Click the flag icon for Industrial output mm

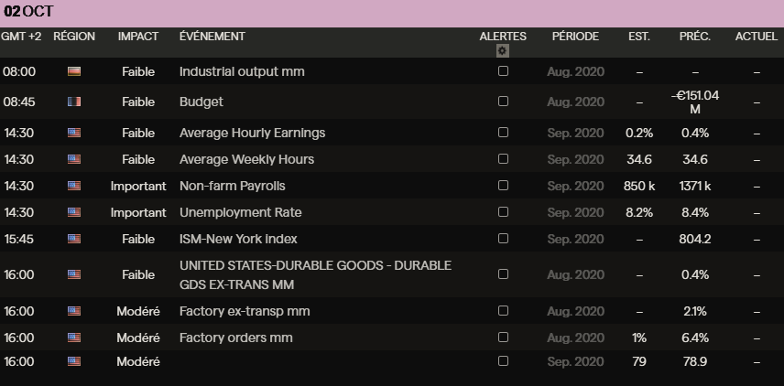74,71
